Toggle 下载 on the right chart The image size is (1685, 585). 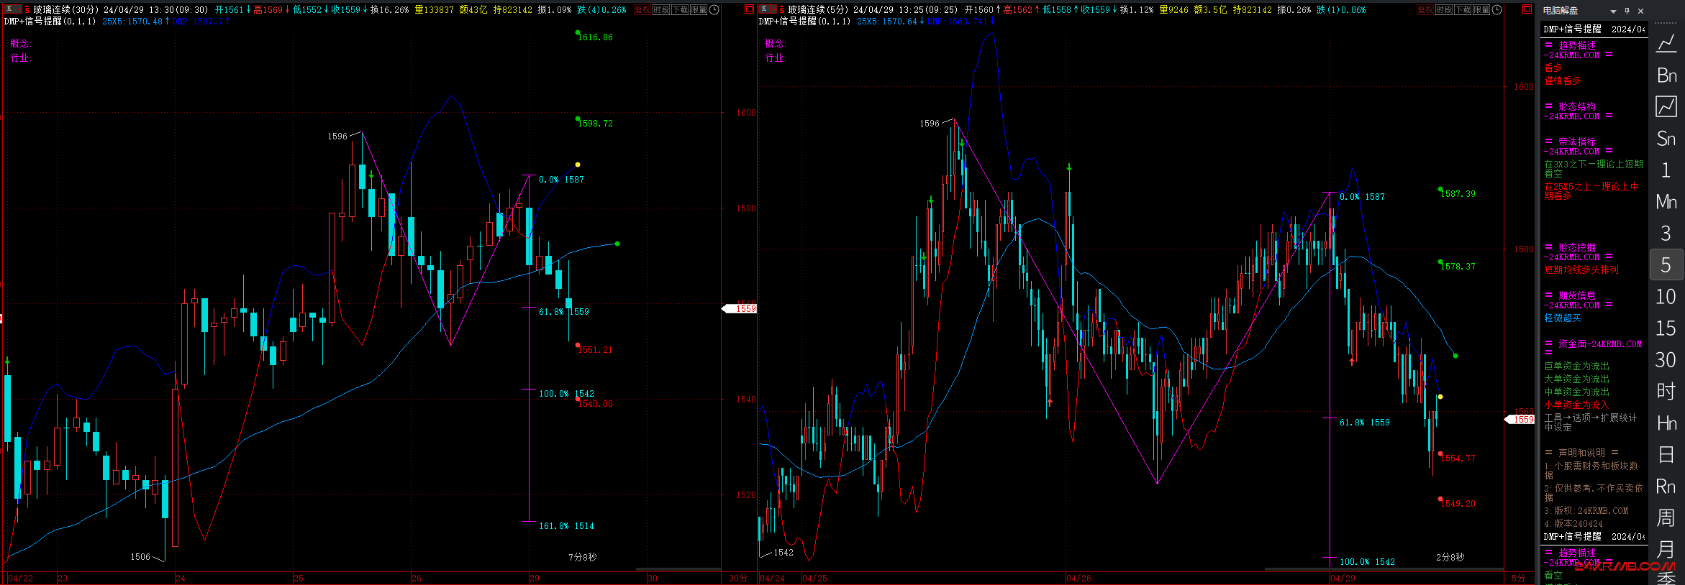1463,9
